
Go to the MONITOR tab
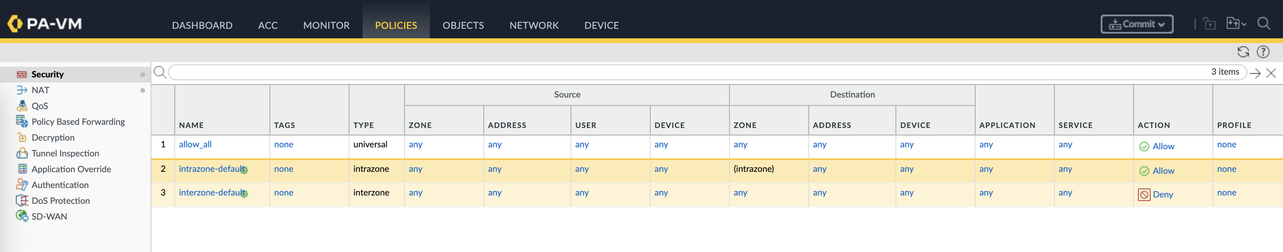coord(326,25)
